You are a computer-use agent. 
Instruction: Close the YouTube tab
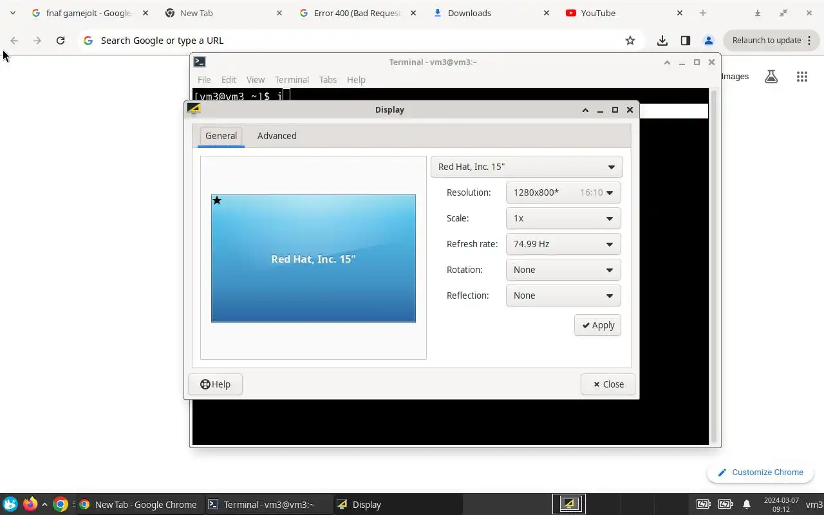coord(680,13)
